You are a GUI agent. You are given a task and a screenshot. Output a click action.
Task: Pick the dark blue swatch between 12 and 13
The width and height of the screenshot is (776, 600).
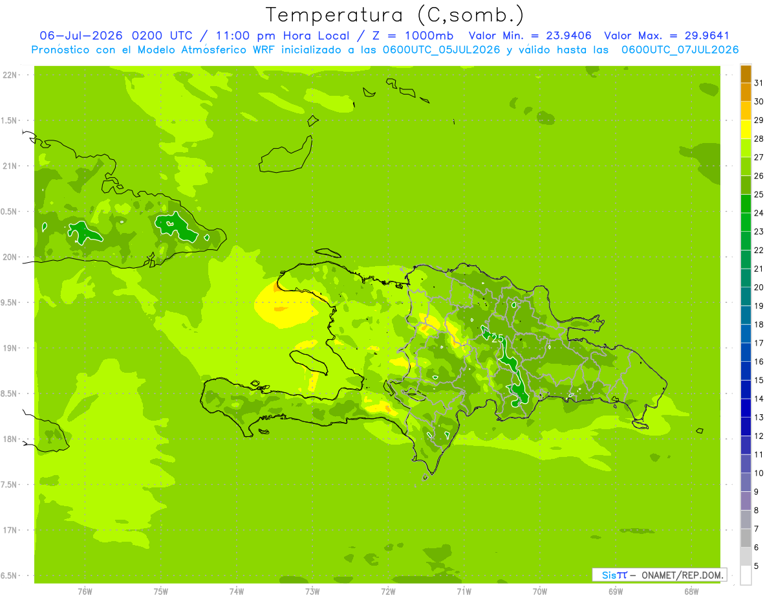746,427
